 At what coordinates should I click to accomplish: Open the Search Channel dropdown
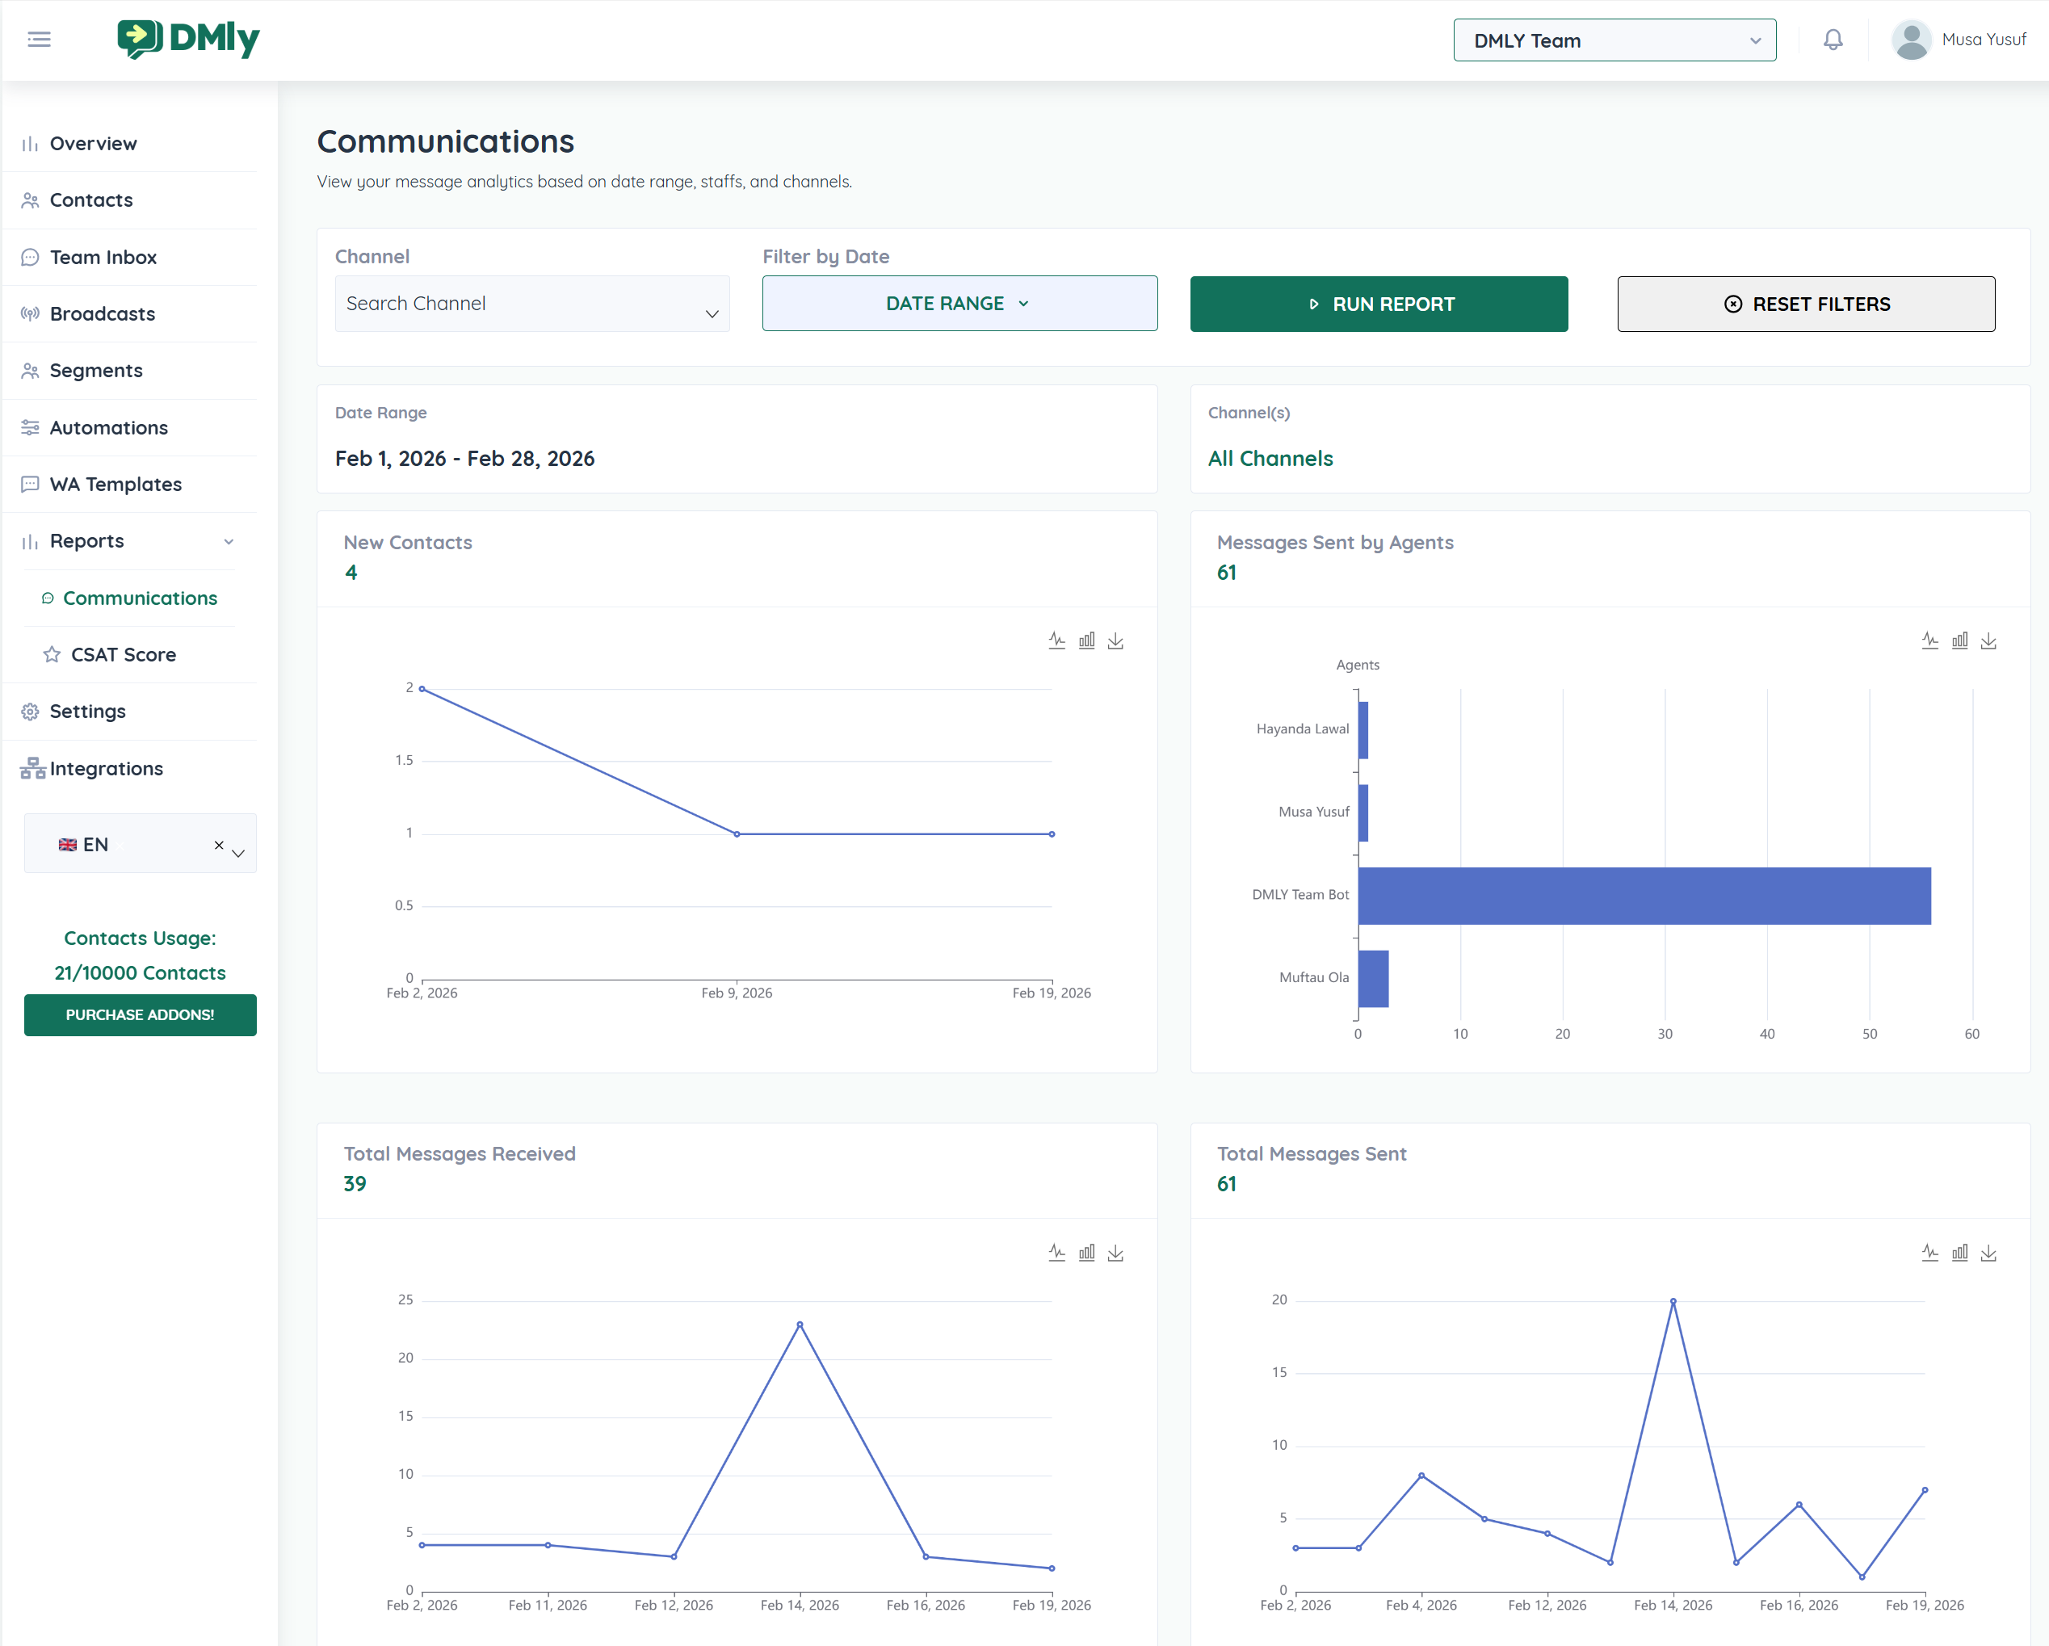coord(532,304)
